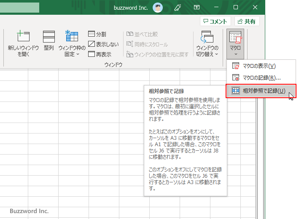Select View Macros (マクロの表示) menu item
Image resolution: width=307 pixels, height=219 pixels.
[x=259, y=66]
